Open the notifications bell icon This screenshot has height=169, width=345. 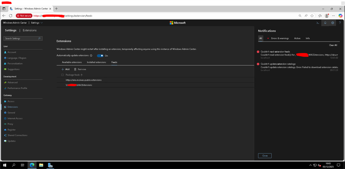coord(325,23)
